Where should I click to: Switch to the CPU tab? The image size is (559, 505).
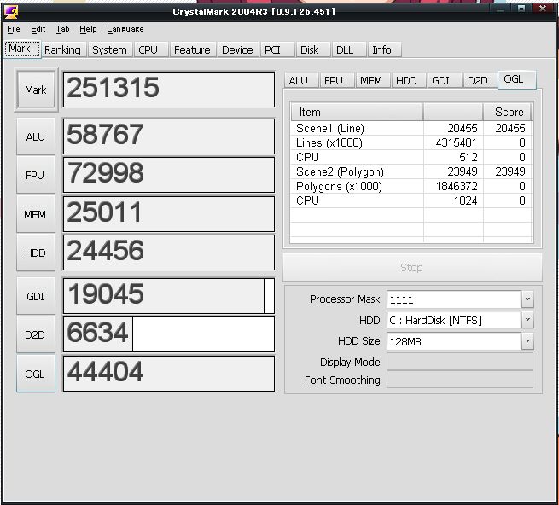[x=151, y=49]
